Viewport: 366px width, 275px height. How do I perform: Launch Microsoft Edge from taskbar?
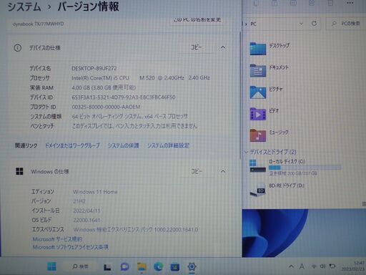(x=158, y=266)
